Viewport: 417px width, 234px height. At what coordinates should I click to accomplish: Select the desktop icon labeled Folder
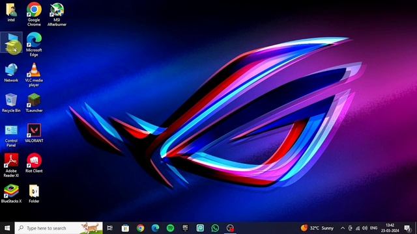pyautogui.click(x=34, y=194)
